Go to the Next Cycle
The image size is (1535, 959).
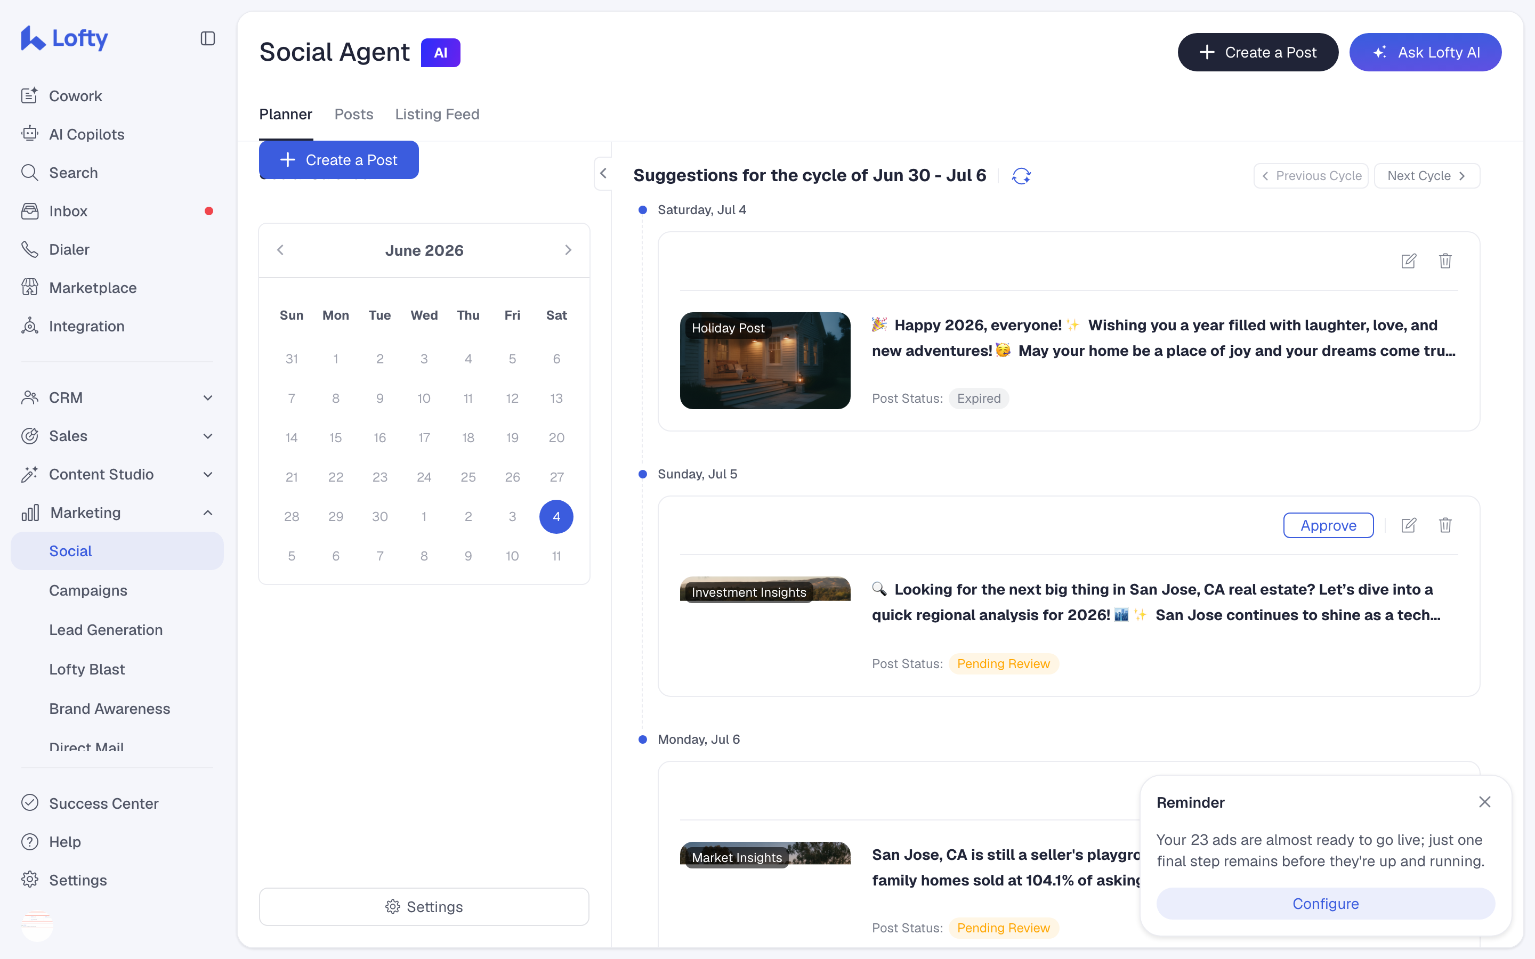(1426, 176)
